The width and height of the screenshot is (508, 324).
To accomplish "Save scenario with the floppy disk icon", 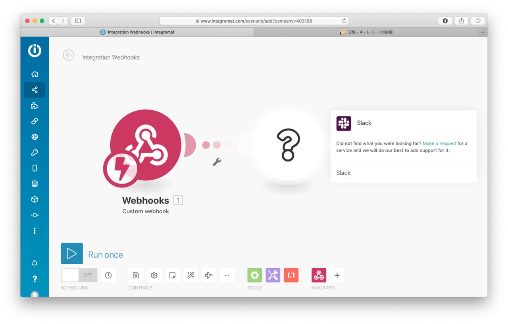I will coord(136,275).
